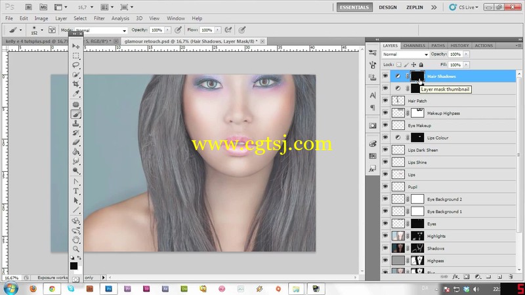
Task: Select the Lasso tool
Action: (x=76, y=65)
